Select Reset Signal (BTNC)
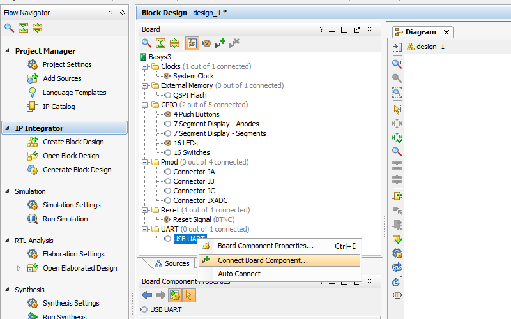 point(204,219)
